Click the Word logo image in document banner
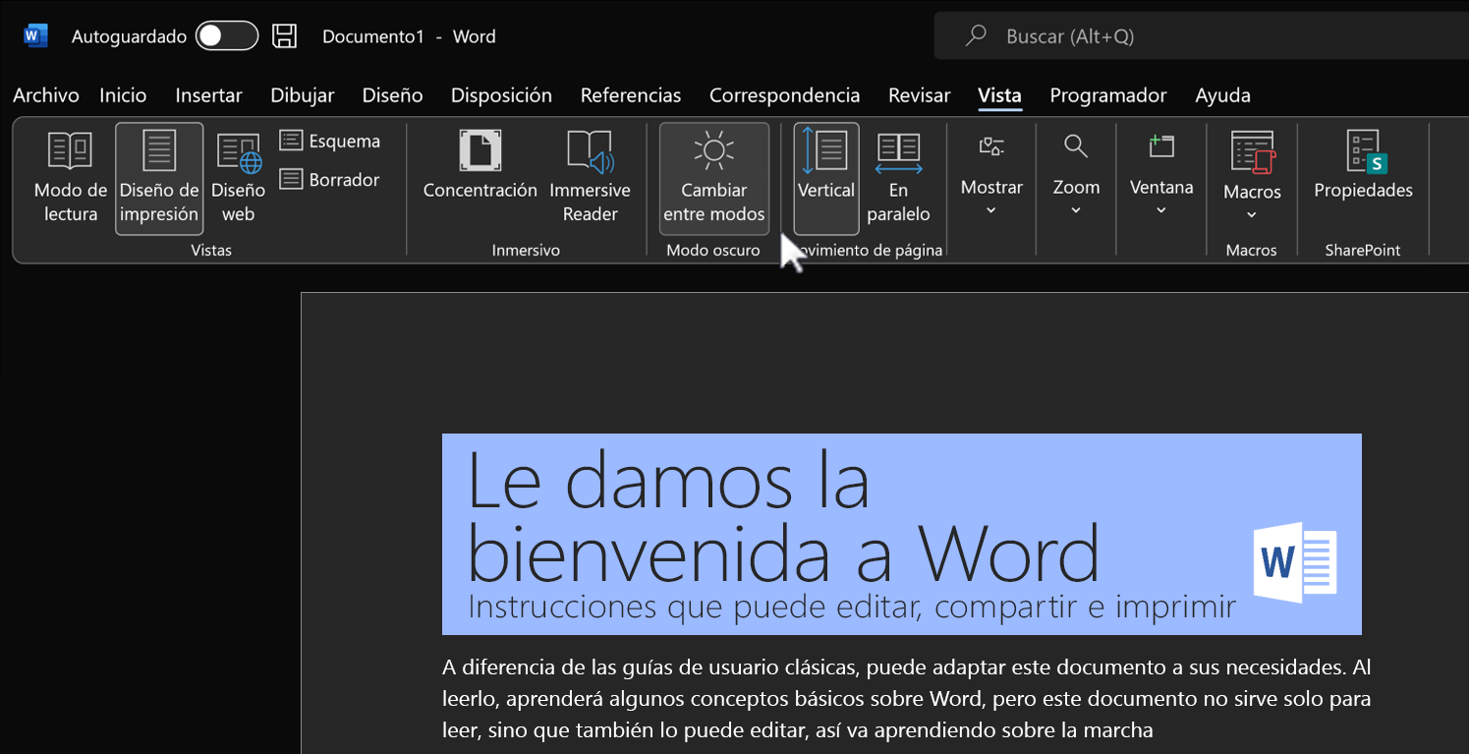 1296,562
